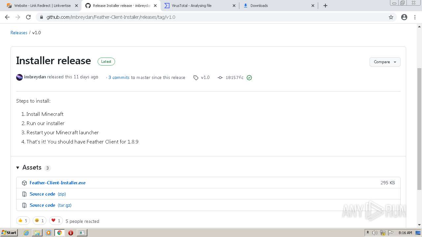Open Opera from the taskbar
Viewport: 422px width, 237px height.
coord(71,233)
